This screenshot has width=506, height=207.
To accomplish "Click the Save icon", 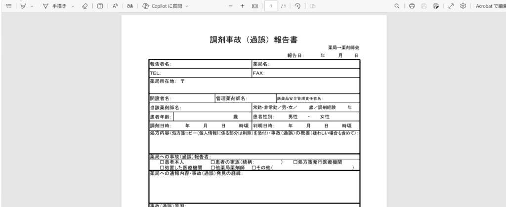I will [x=424, y=6].
